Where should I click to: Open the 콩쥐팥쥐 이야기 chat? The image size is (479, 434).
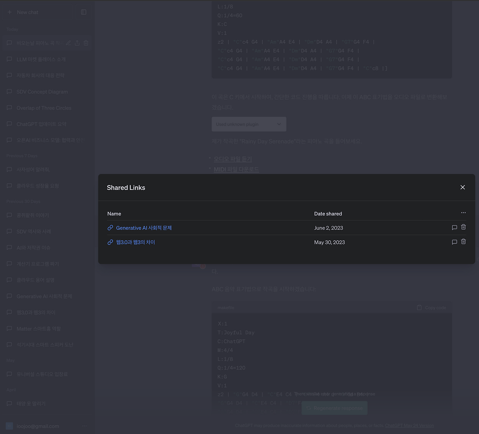click(x=46, y=215)
